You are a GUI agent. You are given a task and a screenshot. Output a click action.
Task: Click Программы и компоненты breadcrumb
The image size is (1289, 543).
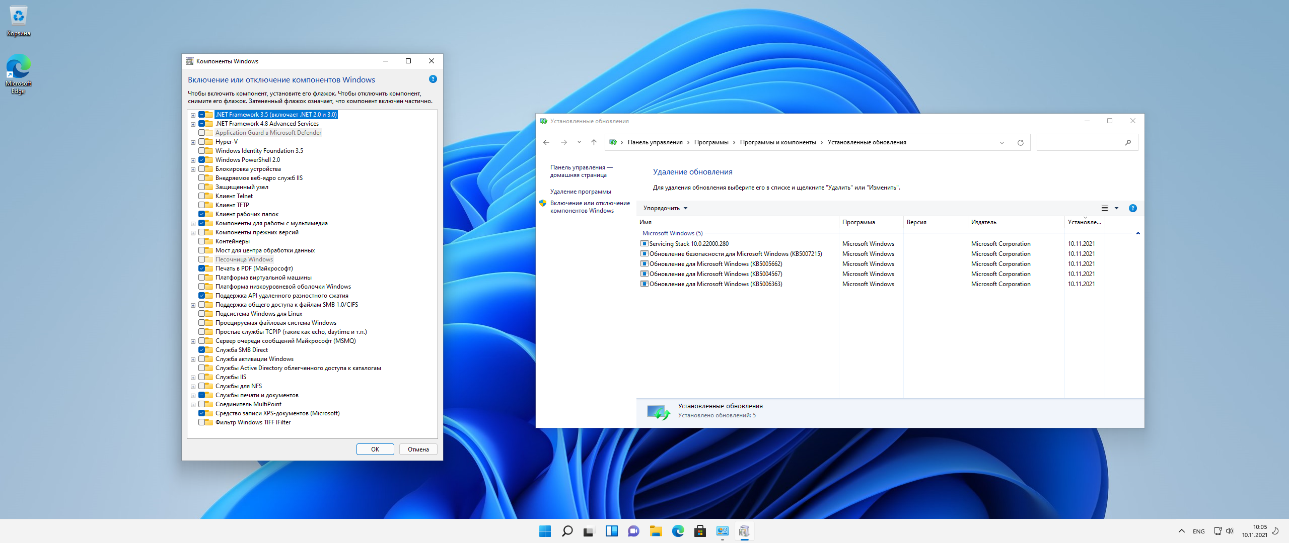(x=778, y=142)
